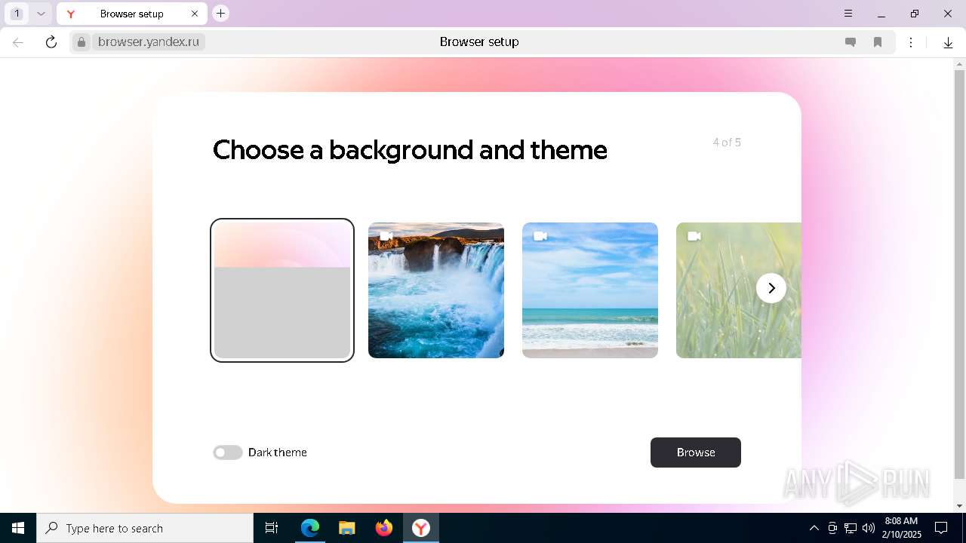Screen dimensions: 966x543
Task: Select the Browser setup tab
Action: [x=132, y=14]
